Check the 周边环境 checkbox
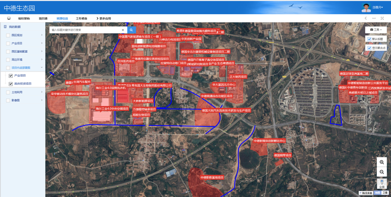This screenshot has height=197, width=391. tap(8, 60)
